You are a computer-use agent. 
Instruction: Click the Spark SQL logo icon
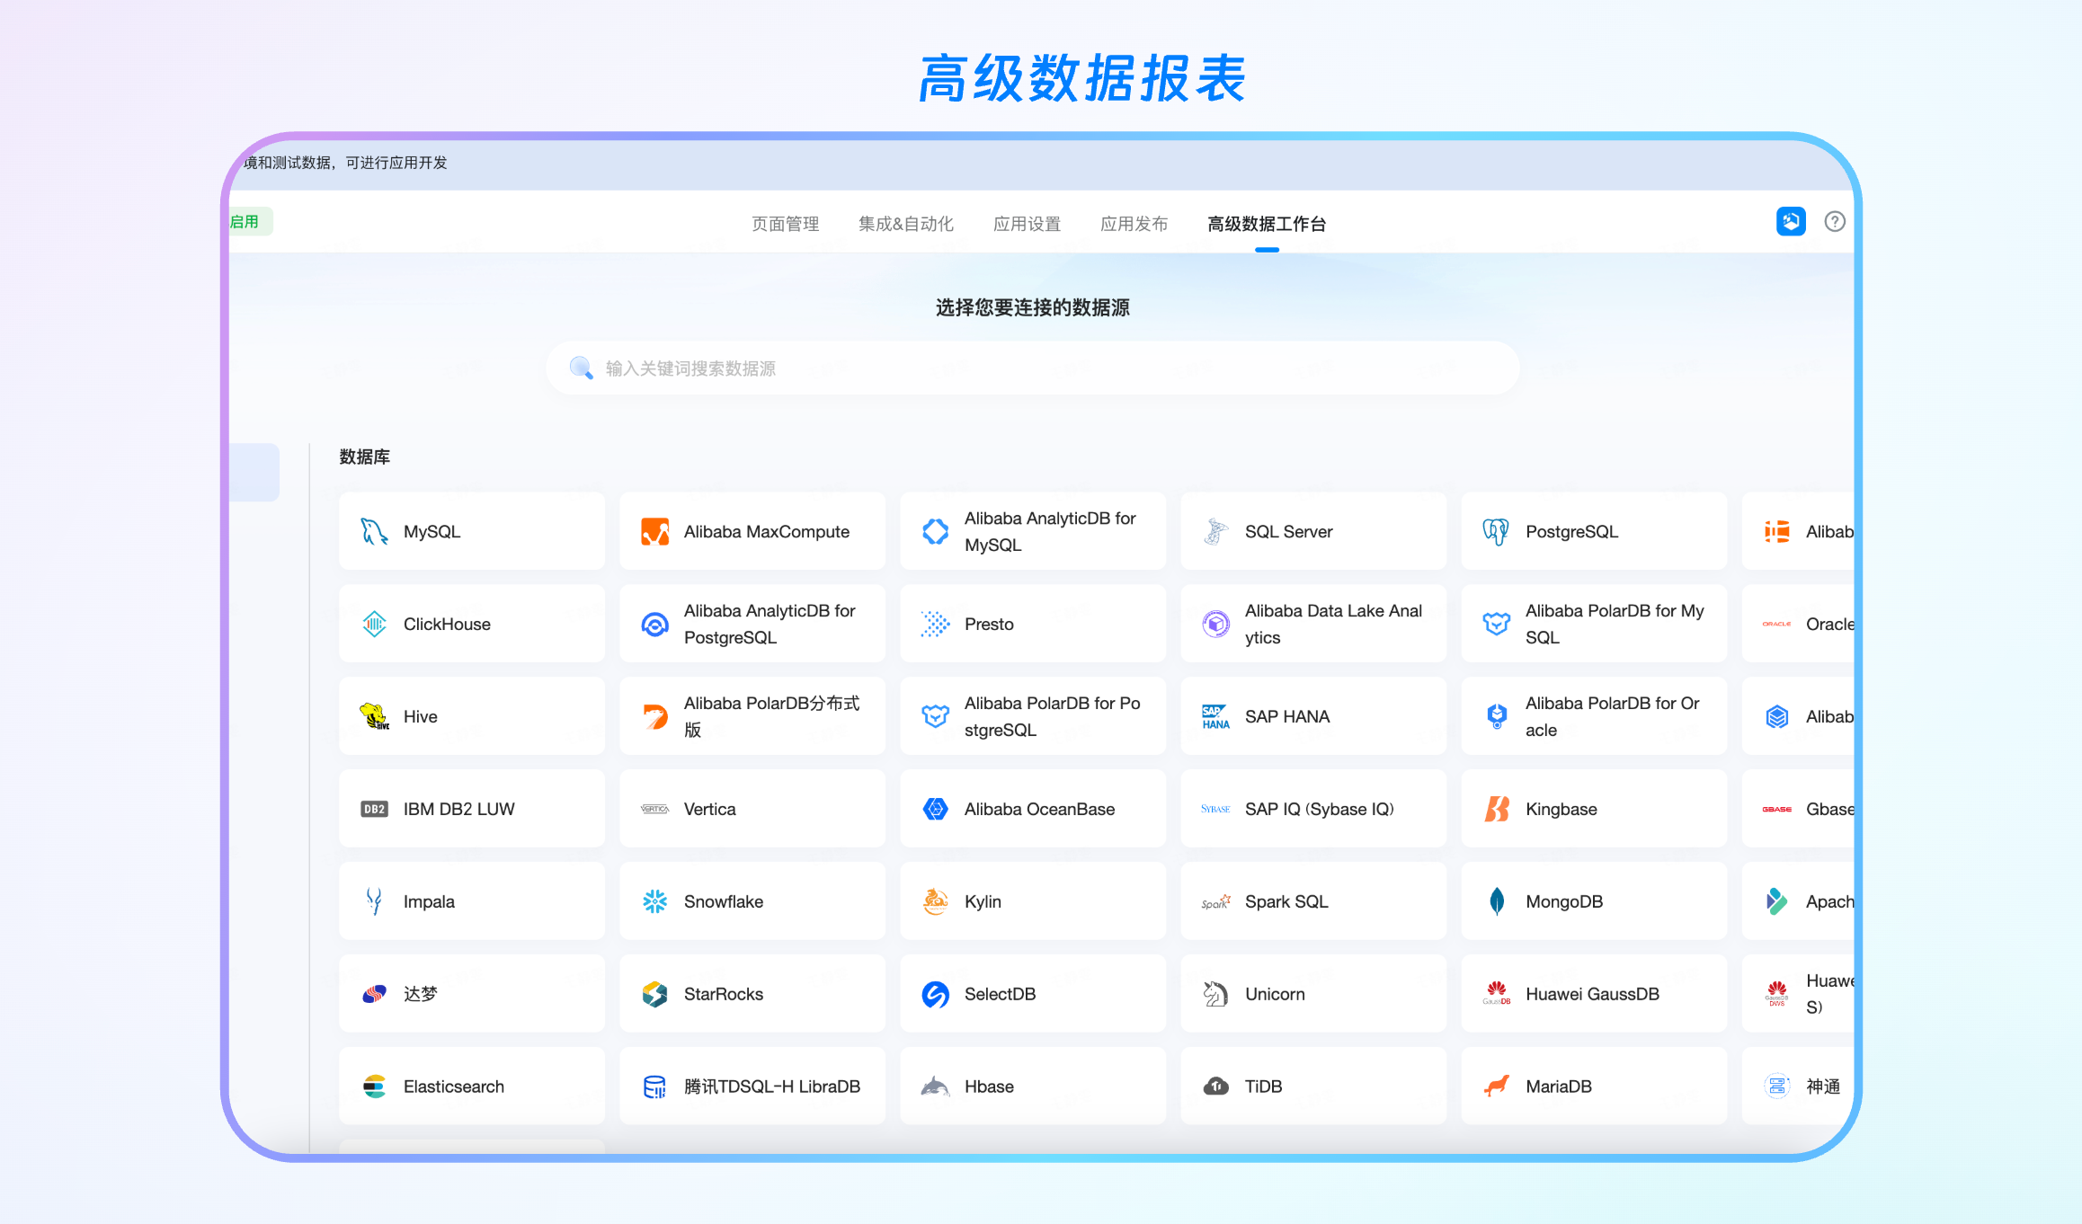coord(1215,901)
